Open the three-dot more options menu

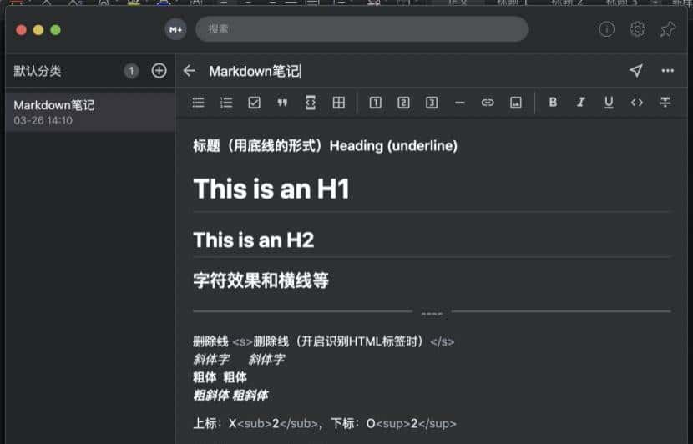tap(668, 71)
